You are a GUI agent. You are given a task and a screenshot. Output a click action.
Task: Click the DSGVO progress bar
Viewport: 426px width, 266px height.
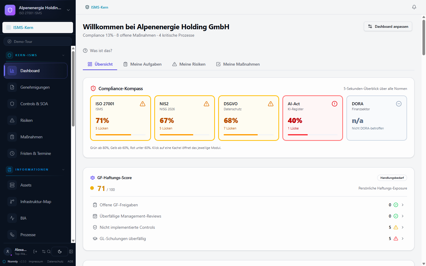(248, 135)
